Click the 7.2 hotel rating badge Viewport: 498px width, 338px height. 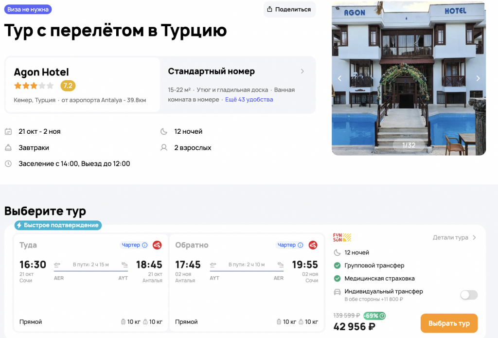pos(68,86)
